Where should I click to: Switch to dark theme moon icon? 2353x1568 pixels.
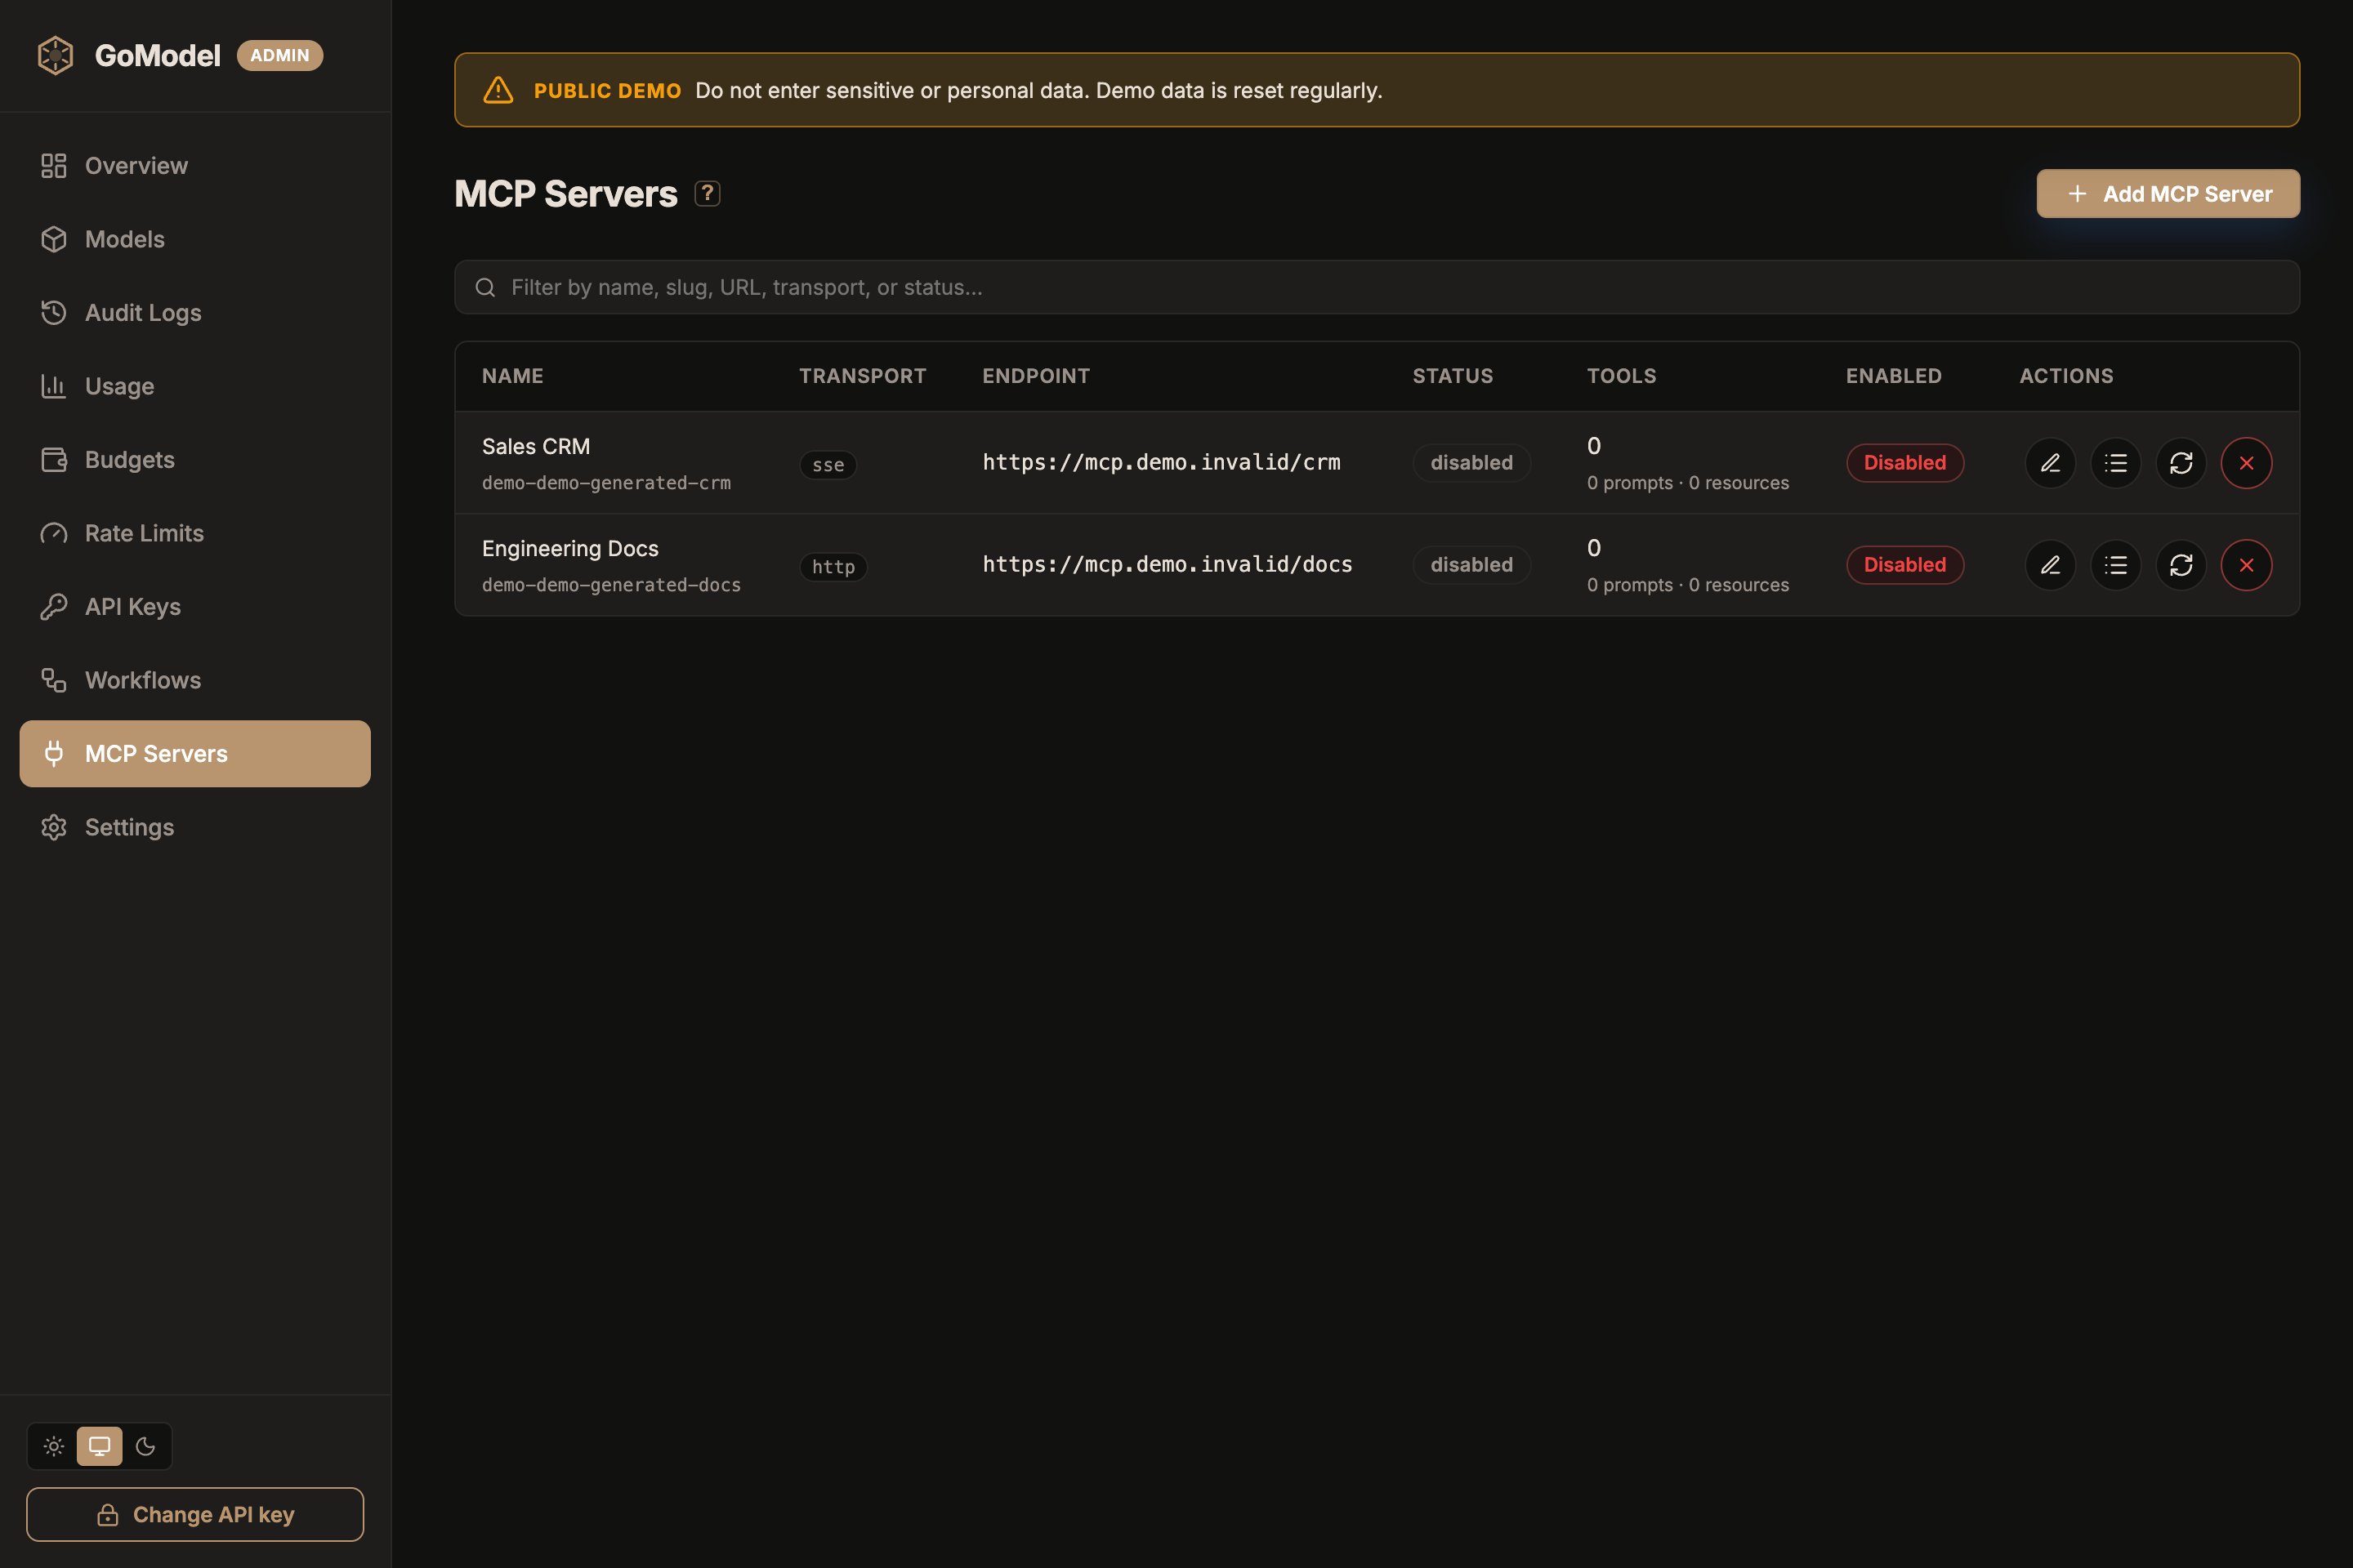[x=145, y=1446]
